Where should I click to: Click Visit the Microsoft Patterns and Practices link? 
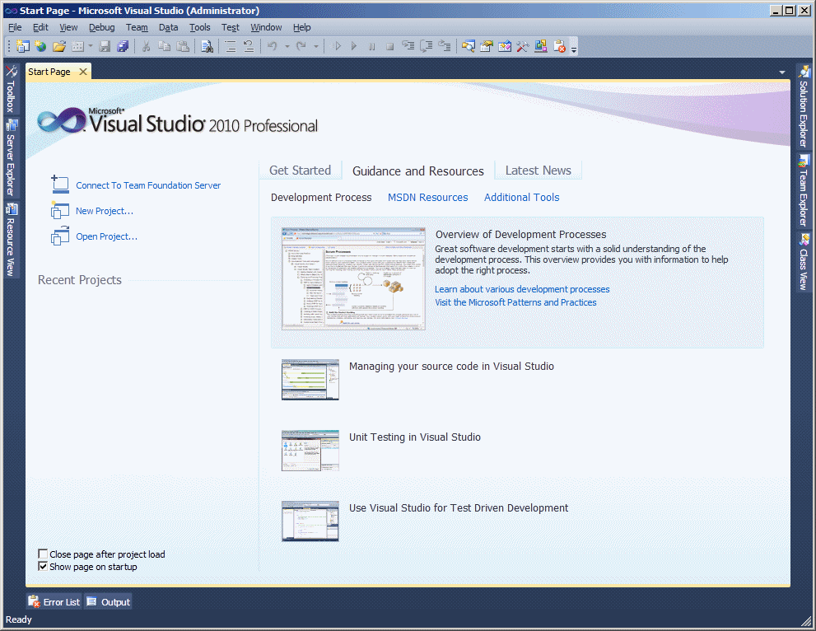[x=515, y=302]
